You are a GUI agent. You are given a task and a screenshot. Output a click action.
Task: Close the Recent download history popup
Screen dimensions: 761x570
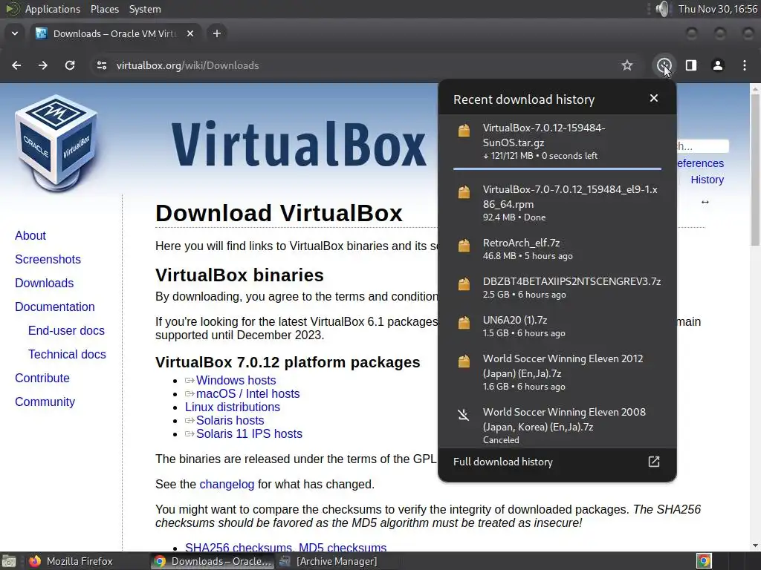pos(654,99)
